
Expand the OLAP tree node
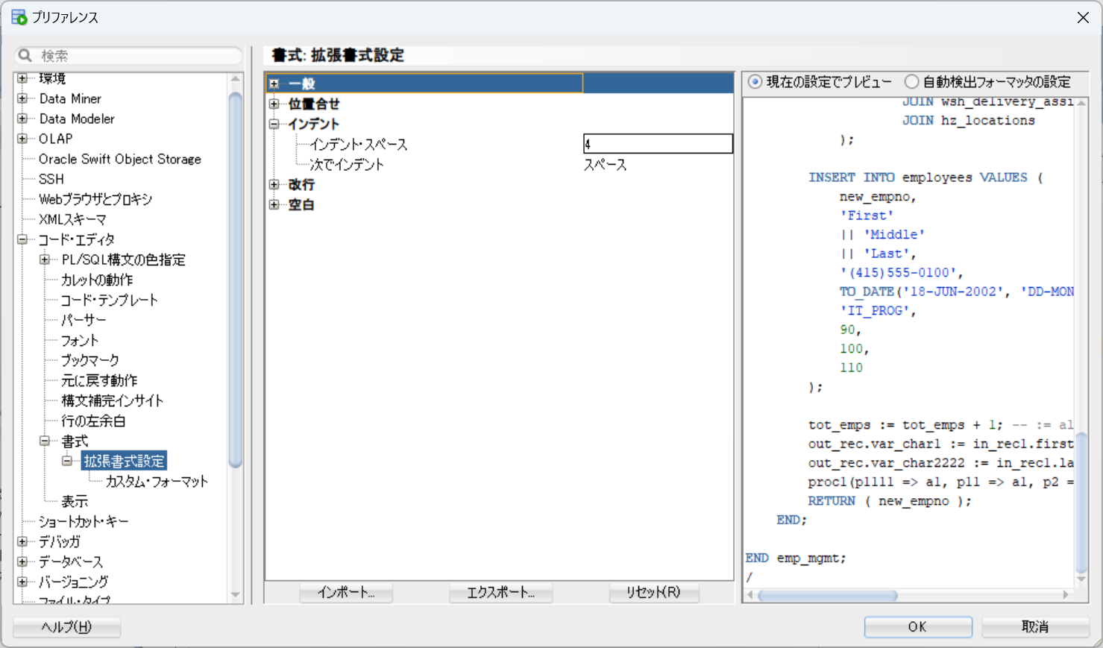(22, 139)
